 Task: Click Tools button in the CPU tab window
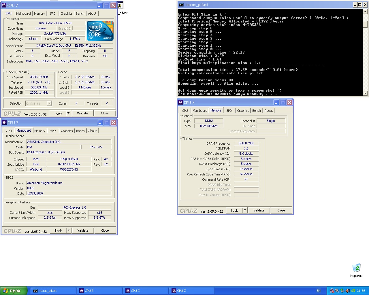point(58,113)
